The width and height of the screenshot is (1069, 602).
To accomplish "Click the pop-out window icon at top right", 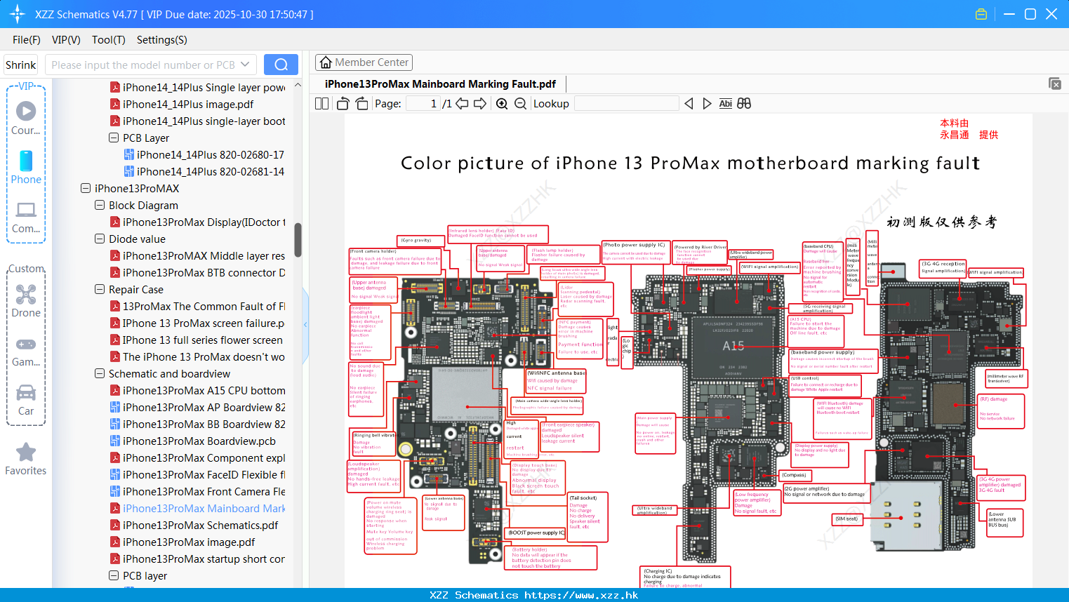I will [x=1054, y=83].
